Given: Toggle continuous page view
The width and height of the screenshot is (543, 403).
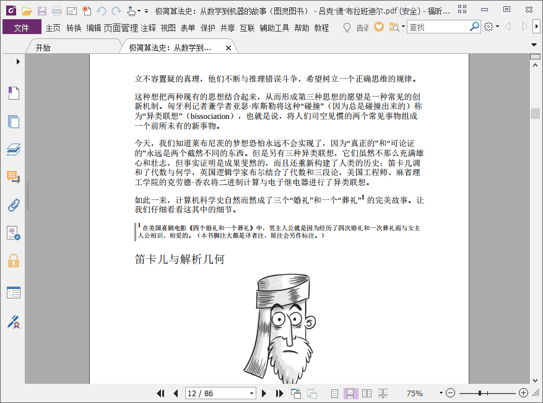Looking at the screenshot, I should 350,393.
